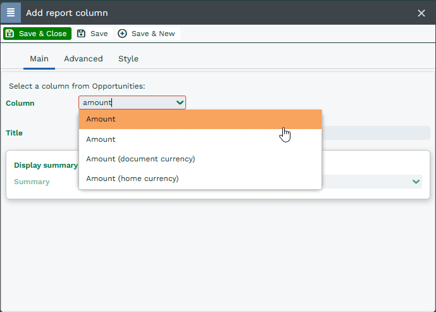The height and width of the screenshot is (312, 436).
Task: Close the Add report column dialog
Action: [x=421, y=13]
